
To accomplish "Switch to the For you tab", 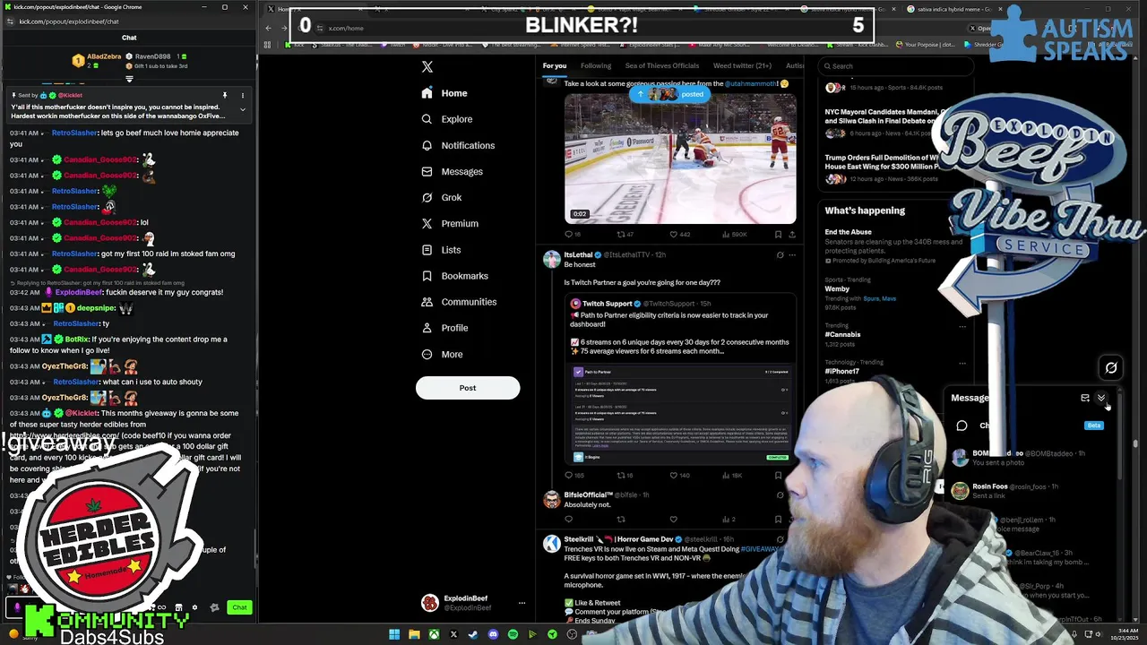I will coord(555,65).
